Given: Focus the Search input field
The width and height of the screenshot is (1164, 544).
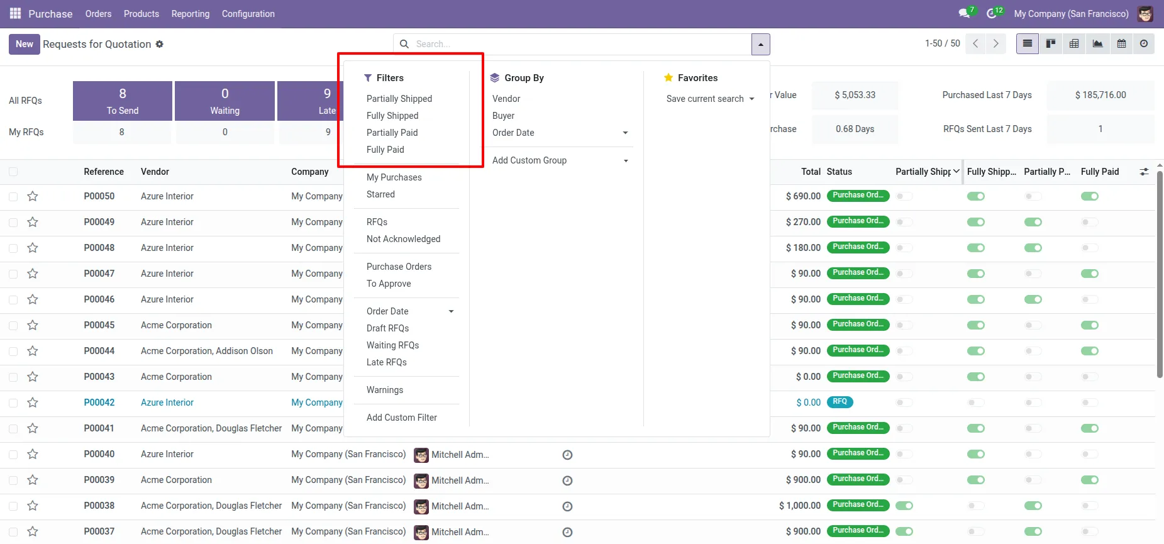Looking at the screenshot, I should coord(582,44).
